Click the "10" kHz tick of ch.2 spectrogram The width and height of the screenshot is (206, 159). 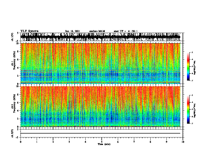(18, 86)
